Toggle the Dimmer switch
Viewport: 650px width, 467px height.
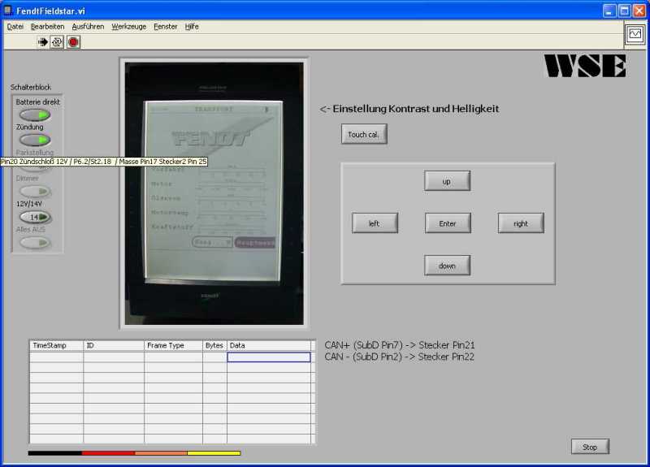pyautogui.click(x=35, y=191)
